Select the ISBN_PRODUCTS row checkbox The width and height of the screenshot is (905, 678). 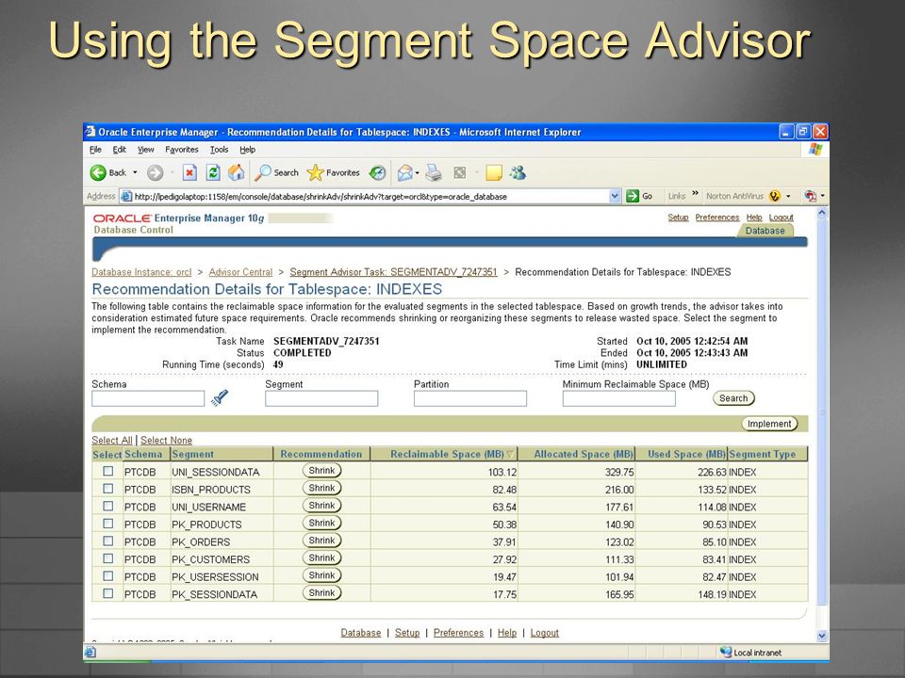107,489
